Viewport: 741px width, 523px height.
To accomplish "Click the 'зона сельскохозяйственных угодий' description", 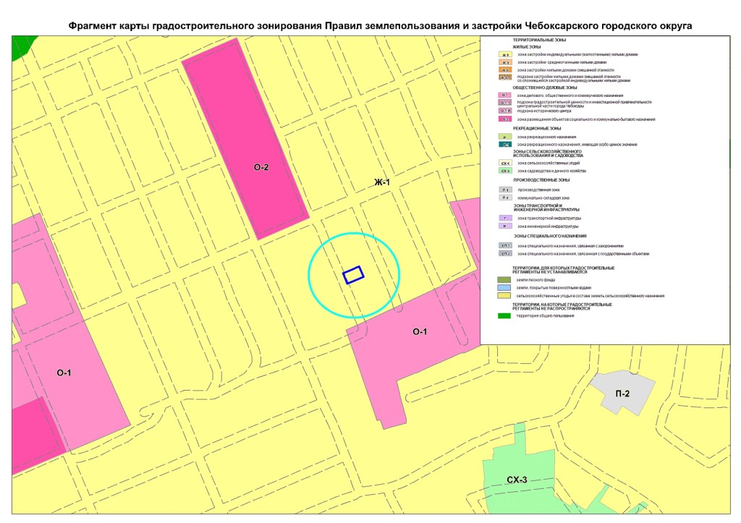I will coord(549,163).
